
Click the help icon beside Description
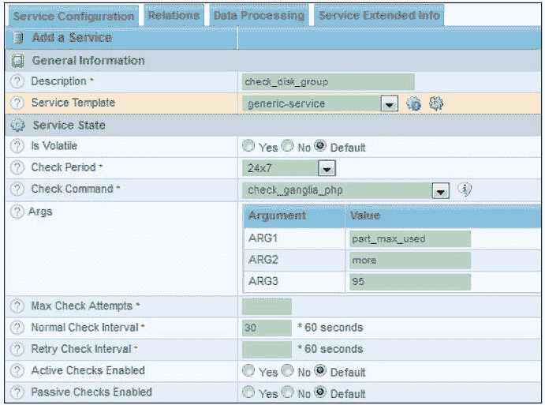pyautogui.click(x=16, y=81)
